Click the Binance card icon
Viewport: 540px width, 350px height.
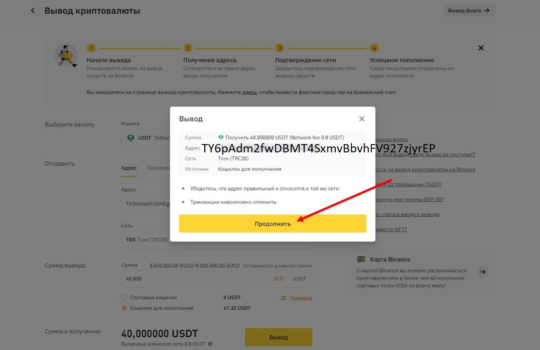click(x=361, y=259)
